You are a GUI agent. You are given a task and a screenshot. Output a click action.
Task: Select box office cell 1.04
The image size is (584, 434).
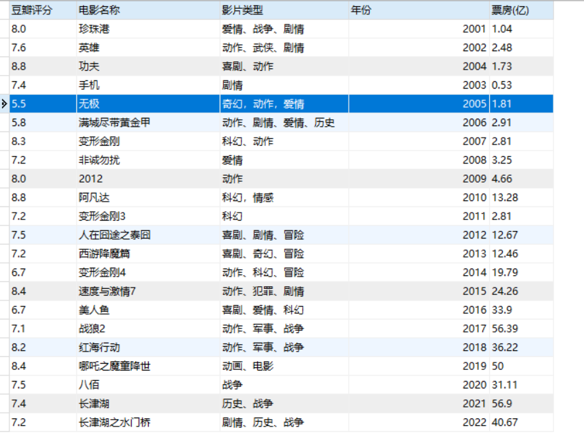521,29
